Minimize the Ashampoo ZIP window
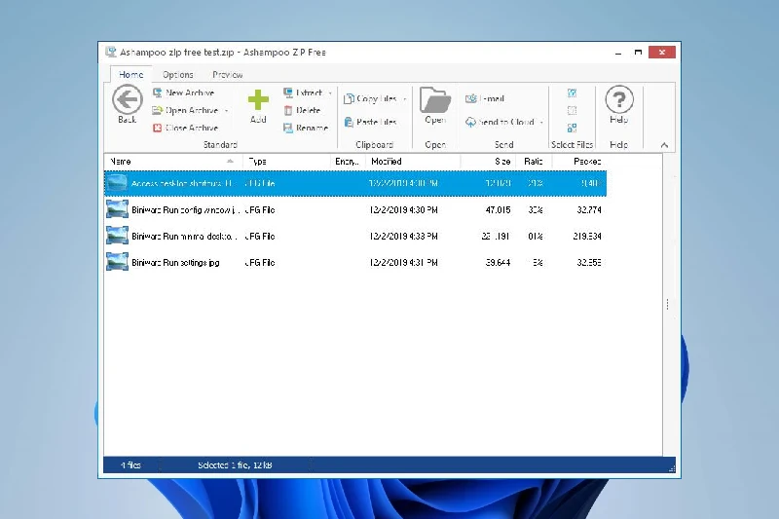This screenshot has width=779, height=519. tap(618, 53)
